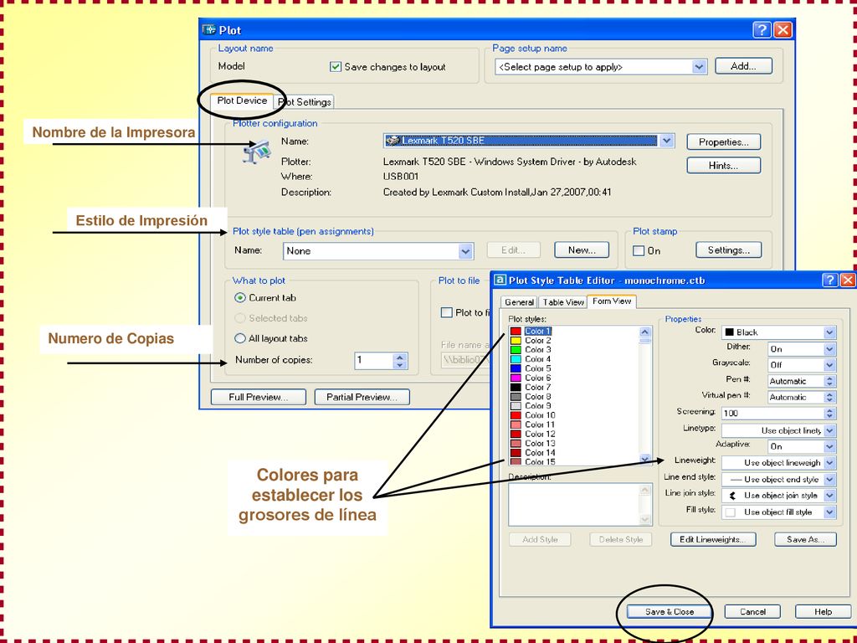Enable the Plot stamp On checkbox
This screenshot has width=857, height=643.
coord(639,250)
